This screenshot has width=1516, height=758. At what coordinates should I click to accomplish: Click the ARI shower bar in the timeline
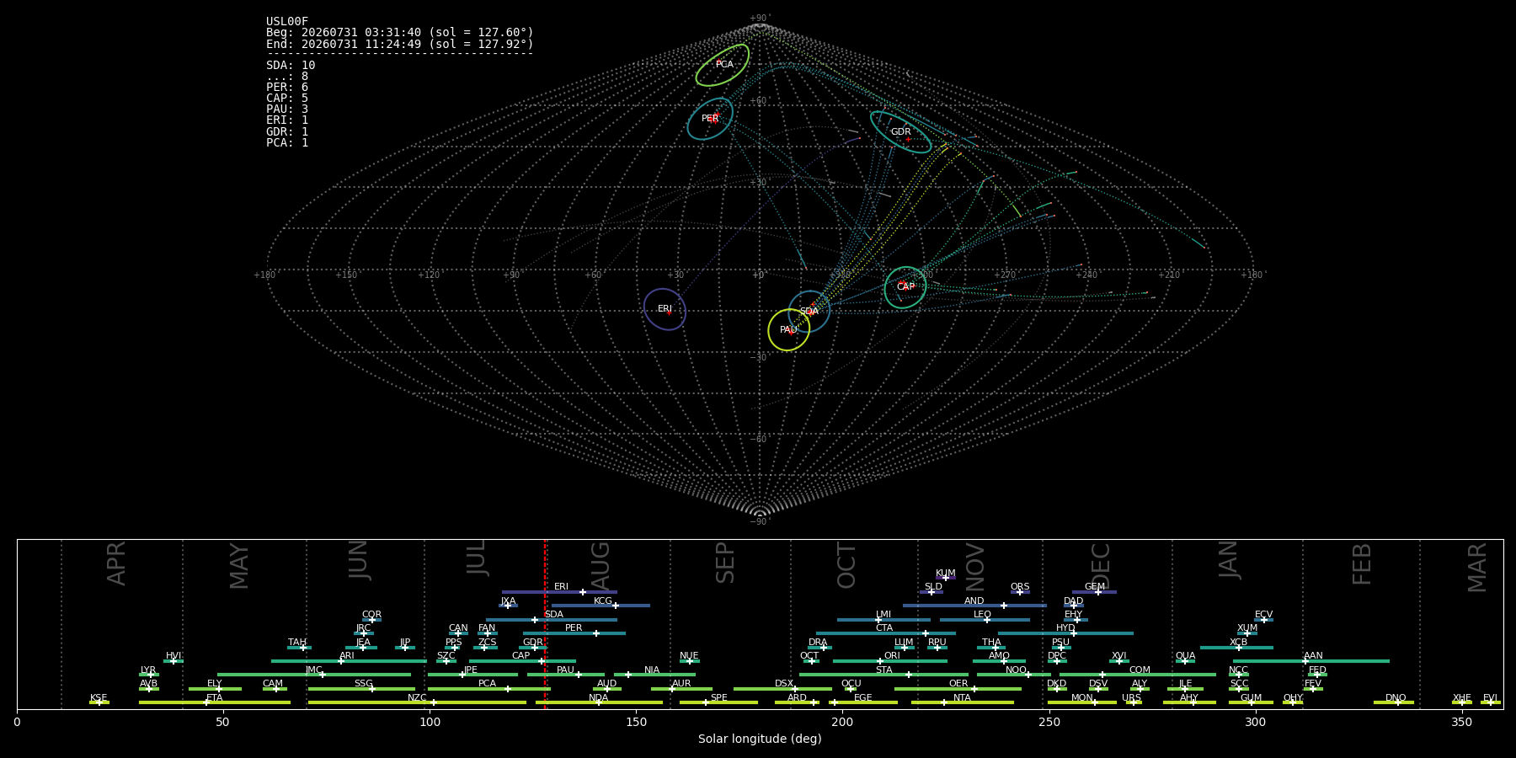[x=350, y=661]
